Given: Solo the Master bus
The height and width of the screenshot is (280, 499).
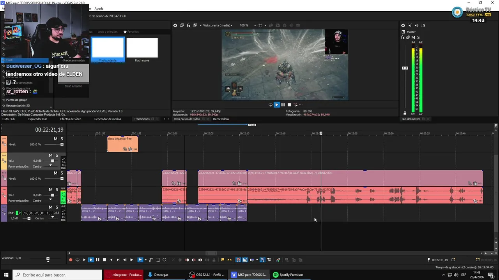Looking at the screenshot, I should [418, 37].
